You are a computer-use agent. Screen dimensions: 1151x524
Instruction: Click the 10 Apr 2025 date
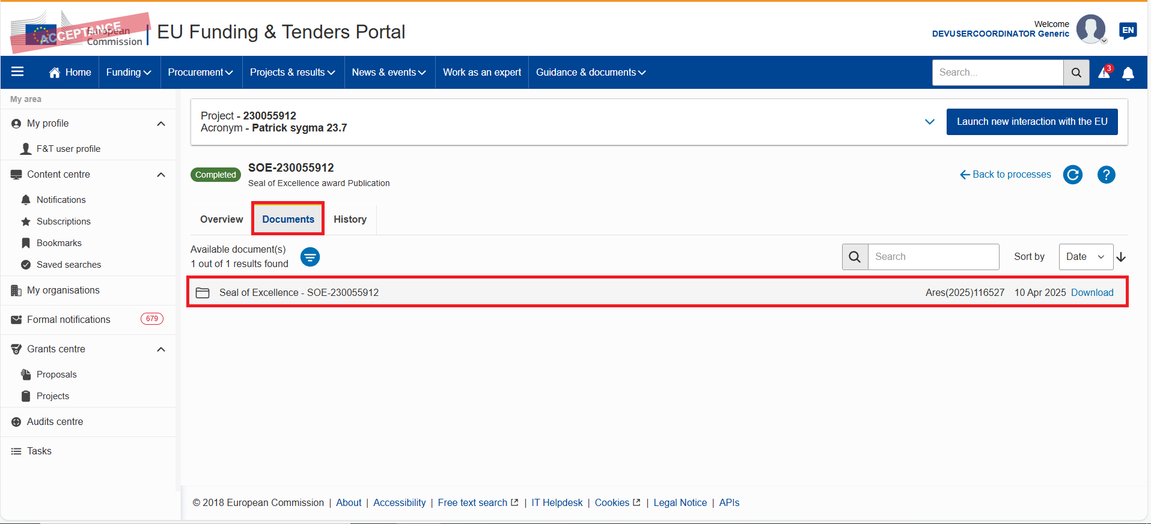click(1040, 293)
